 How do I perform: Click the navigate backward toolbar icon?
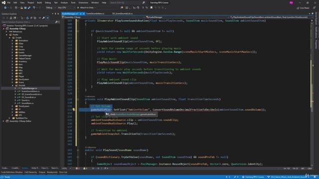click(5, 8)
